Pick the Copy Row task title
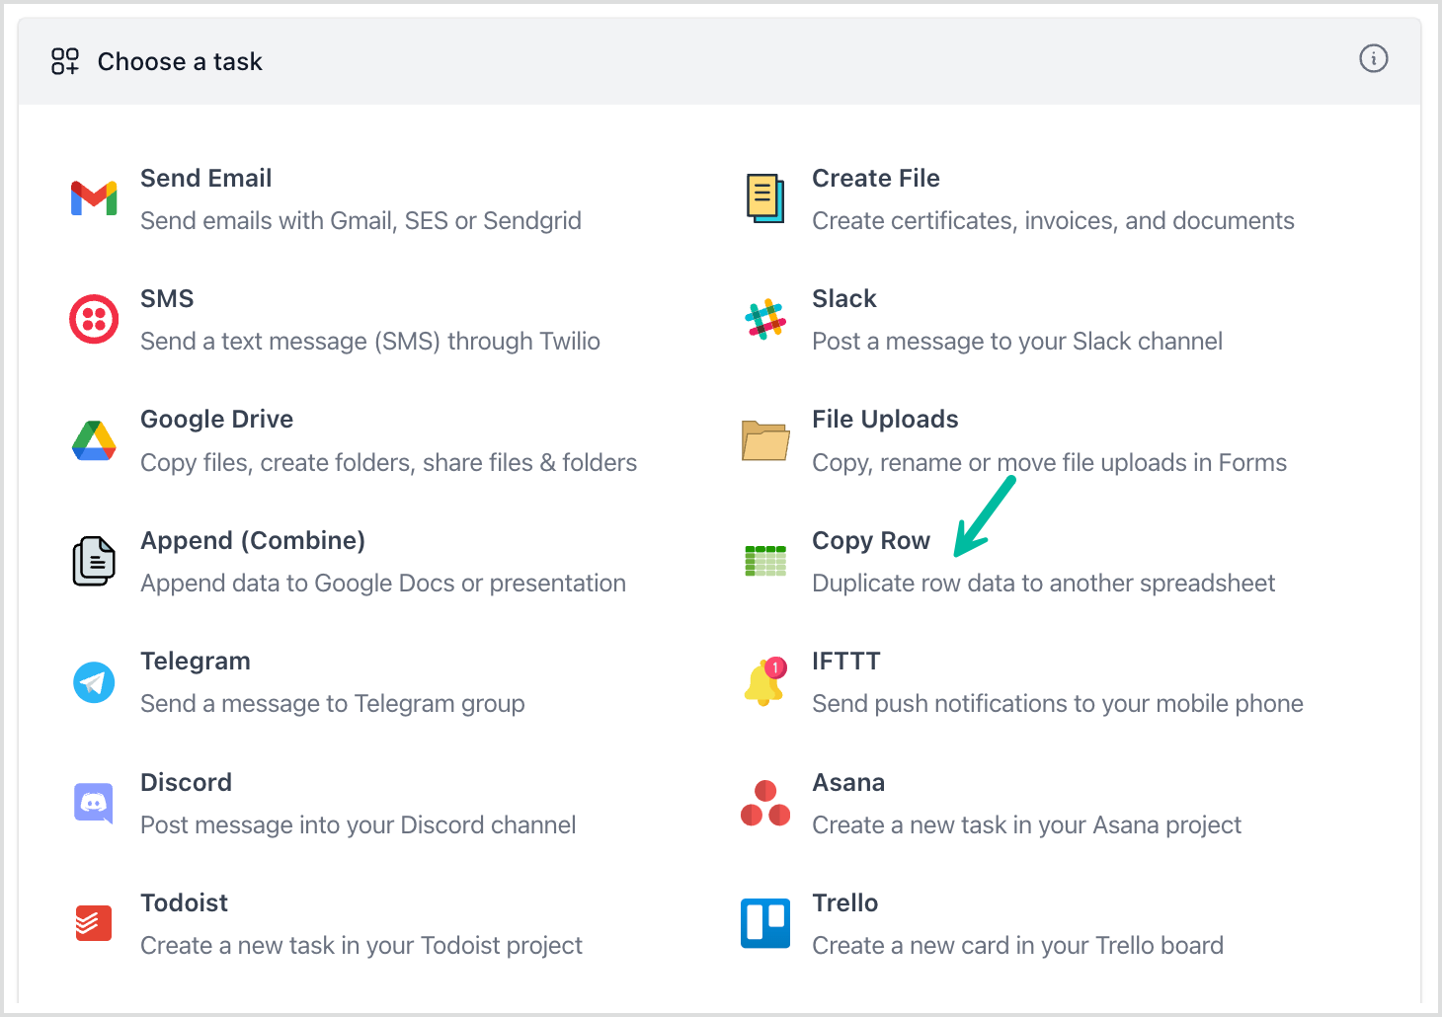 click(871, 540)
